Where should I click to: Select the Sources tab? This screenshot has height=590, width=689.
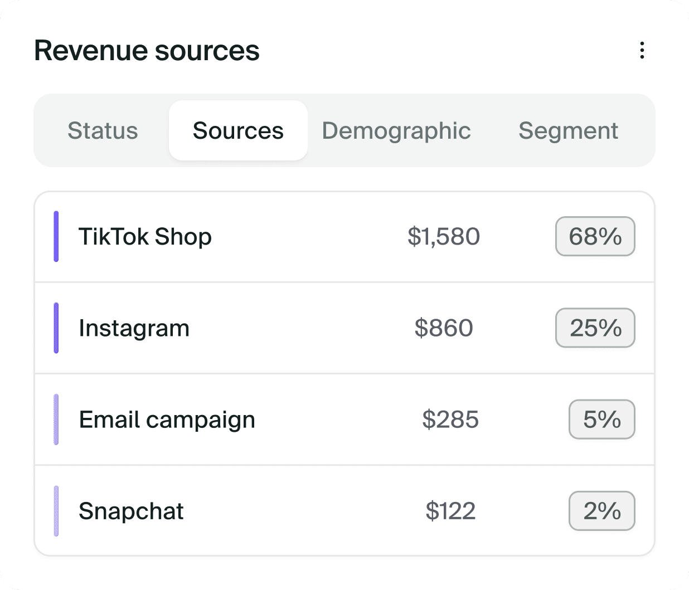[x=238, y=131]
